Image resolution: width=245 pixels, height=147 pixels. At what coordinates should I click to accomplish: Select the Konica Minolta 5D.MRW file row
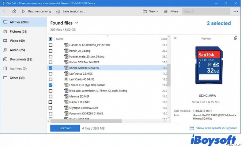[x=107, y=68]
